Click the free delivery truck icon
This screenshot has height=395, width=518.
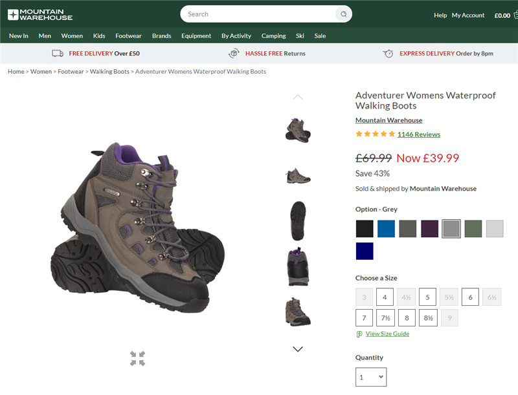click(x=58, y=54)
